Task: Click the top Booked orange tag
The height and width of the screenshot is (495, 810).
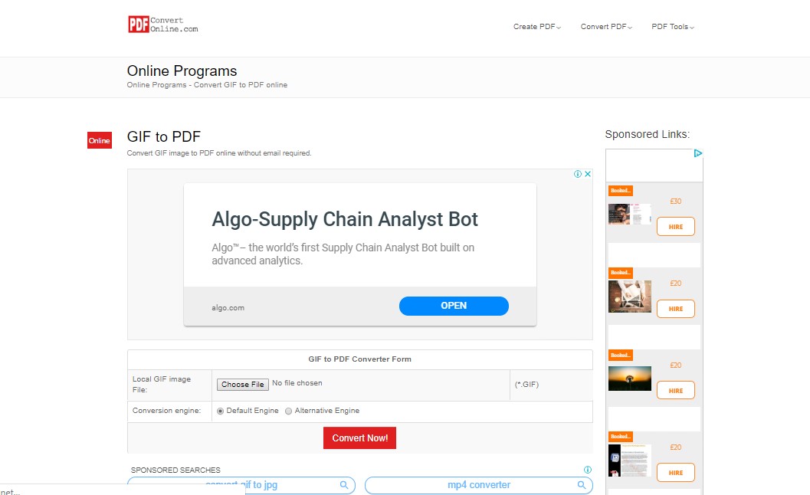Action: click(621, 191)
